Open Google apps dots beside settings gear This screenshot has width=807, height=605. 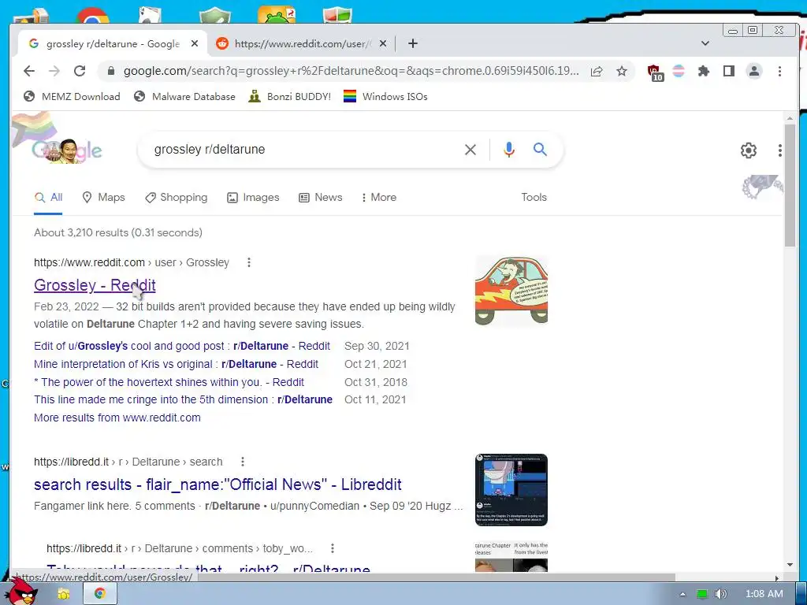click(779, 150)
